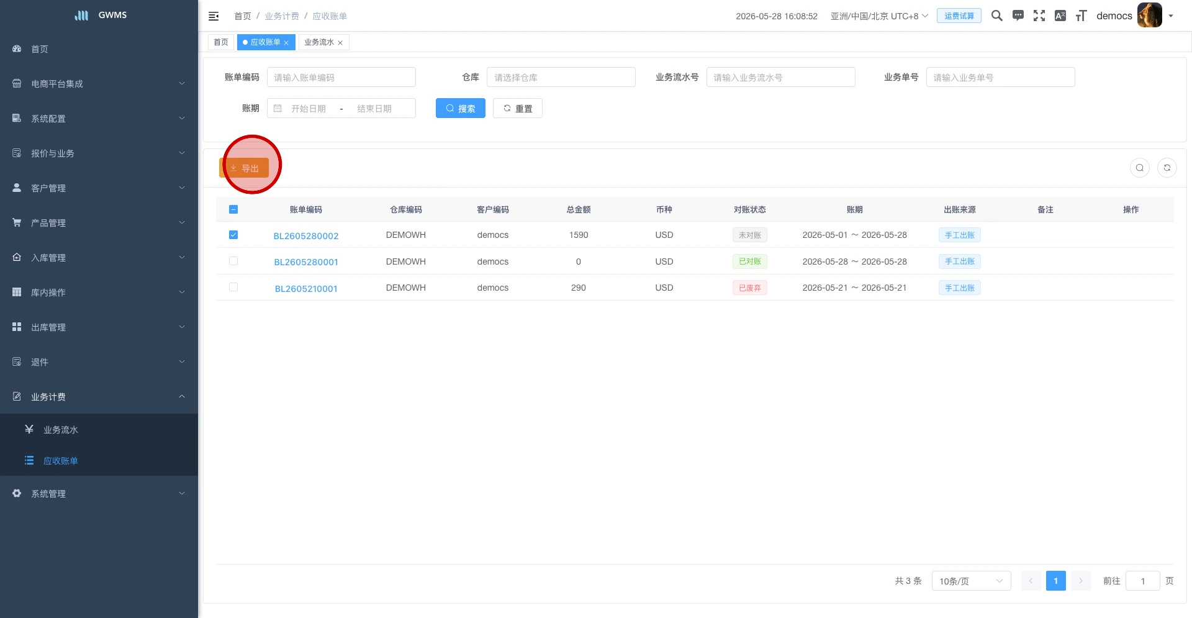Screen dimensions: 1192x618
Task: Click the 出库管理 sidebar icon
Action: point(17,327)
